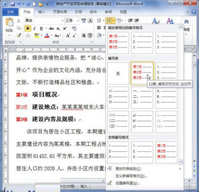Click the Redo/repeat icon in title bar
Image resolution: width=199 pixels, height=192 pixels.
(x=28, y=4)
